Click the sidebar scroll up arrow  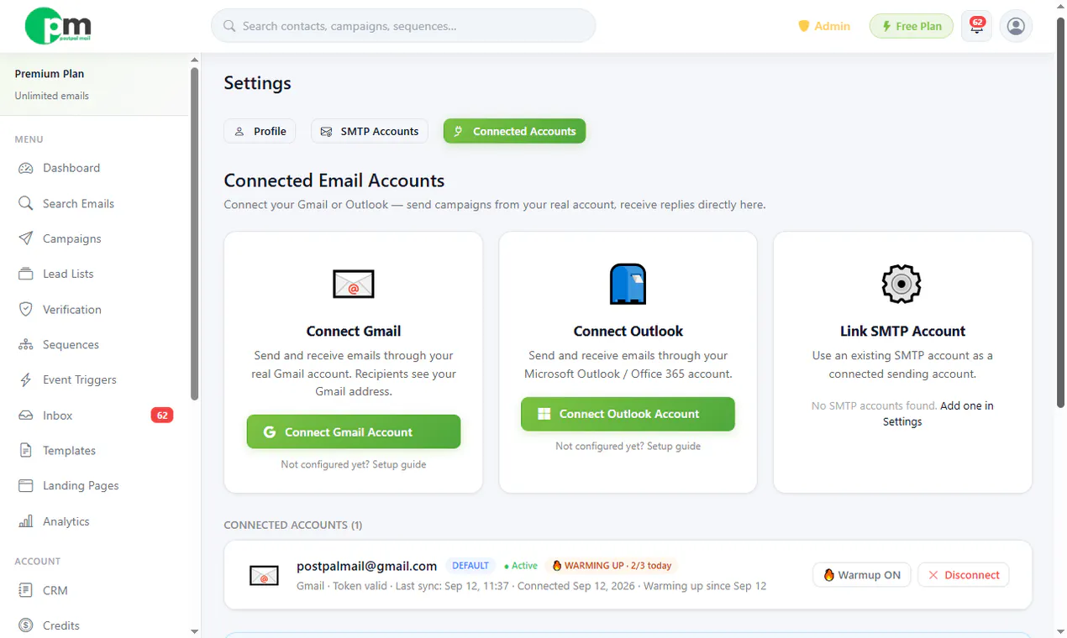tap(195, 60)
